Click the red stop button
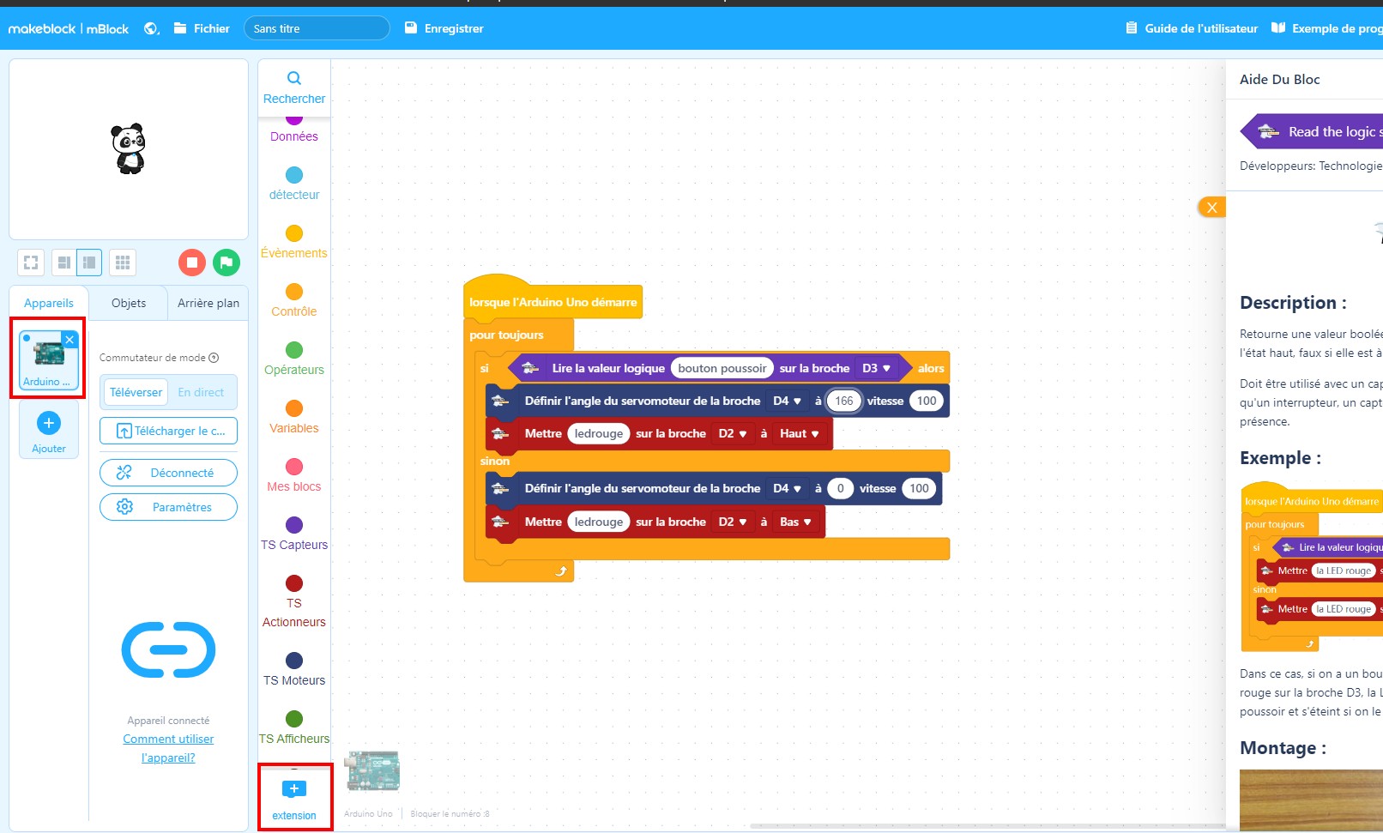Viewport: 1383px width, 833px height. click(192, 263)
